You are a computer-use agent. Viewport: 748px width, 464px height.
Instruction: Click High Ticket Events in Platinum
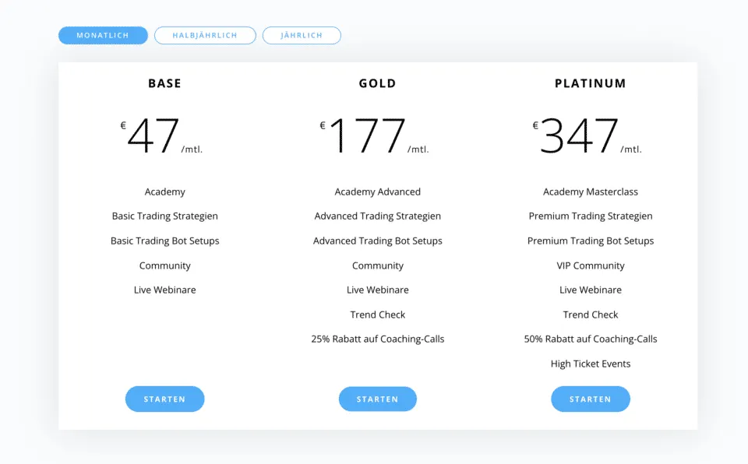[x=591, y=364]
